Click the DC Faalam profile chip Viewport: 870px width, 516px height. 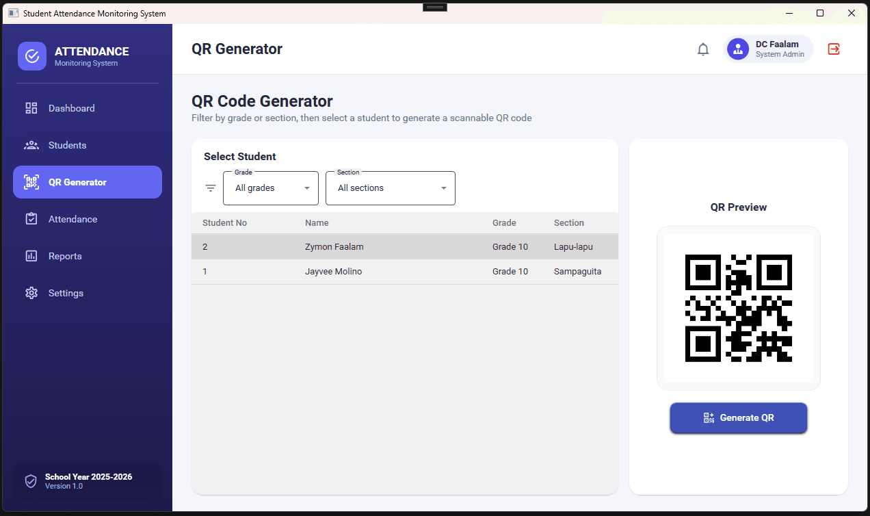769,49
